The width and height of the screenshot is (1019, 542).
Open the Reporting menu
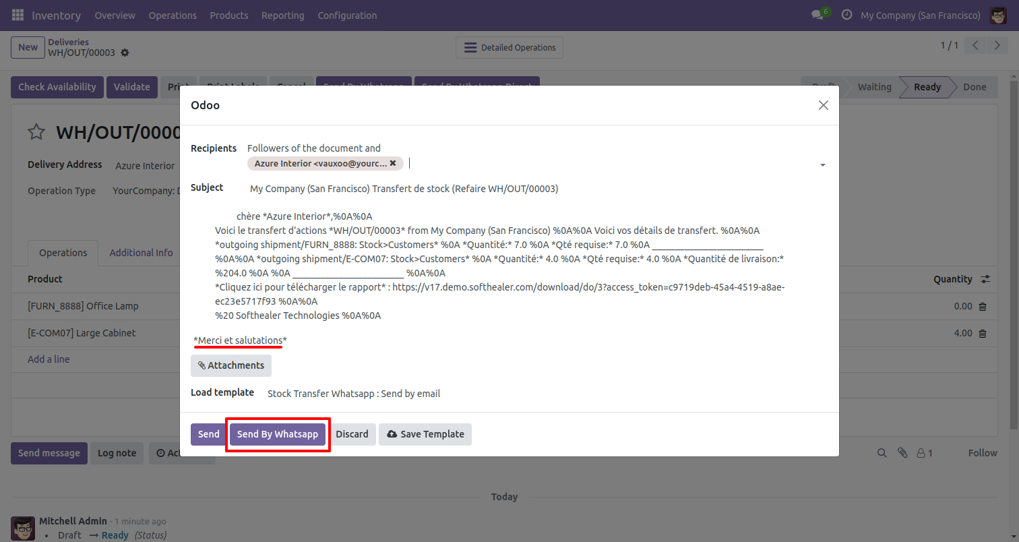[283, 15]
